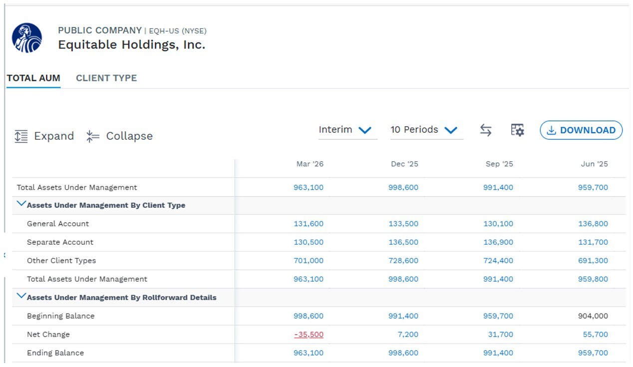Open table settings gear icon
The height and width of the screenshot is (367, 633).
[517, 130]
